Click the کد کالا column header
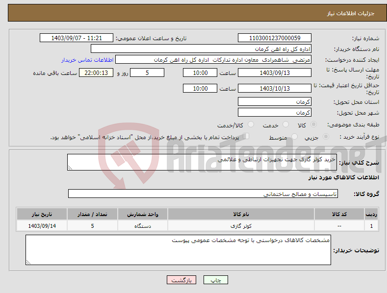Image resolution: width=387 pixels, height=293 pixels. coord(339,214)
